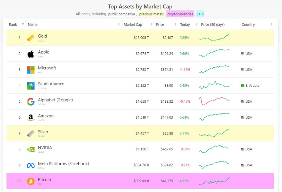Toggle the public companies filter tag
The image size is (282, 192).
click(122, 14)
